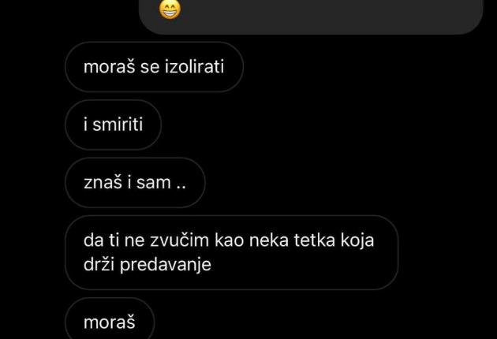Click the word 'izolirati' in first message
497x339 pixels.
(194, 67)
